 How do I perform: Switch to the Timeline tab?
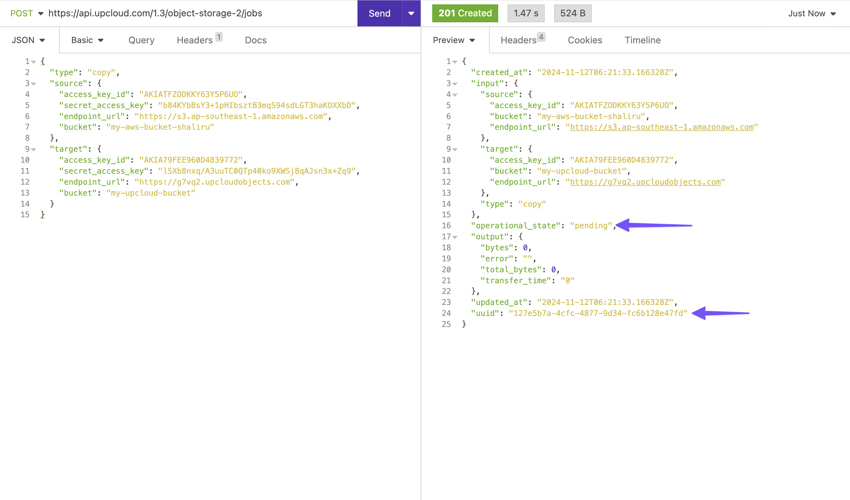point(642,40)
